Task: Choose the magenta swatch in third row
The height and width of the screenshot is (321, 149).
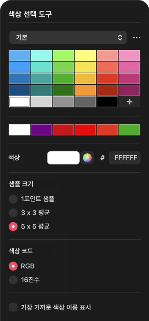Action: 129,78
